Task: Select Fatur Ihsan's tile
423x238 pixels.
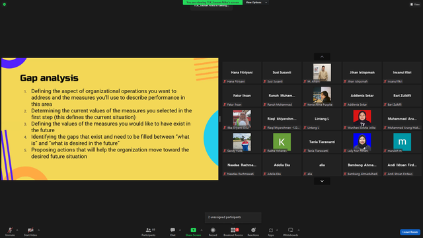Action: click(x=242, y=96)
